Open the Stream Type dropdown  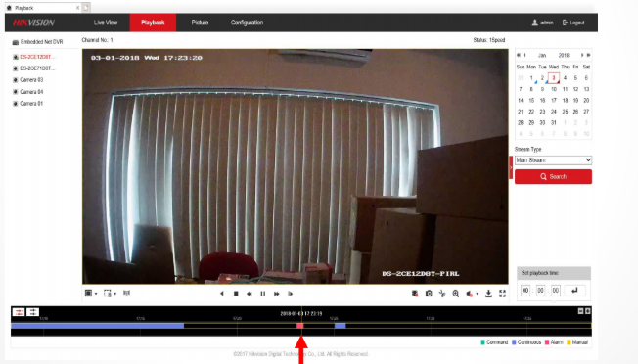click(x=553, y=160)
